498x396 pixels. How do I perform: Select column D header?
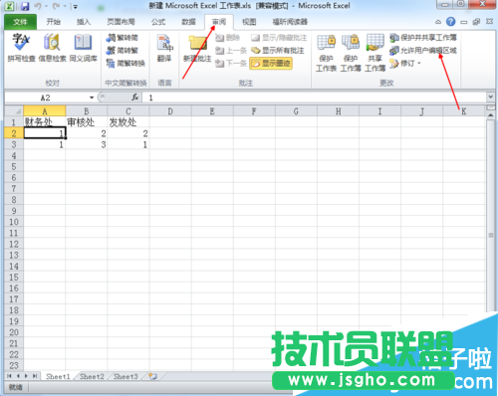170,111
